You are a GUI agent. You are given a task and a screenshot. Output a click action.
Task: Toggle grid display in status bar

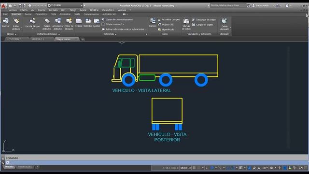pos(194,168)
